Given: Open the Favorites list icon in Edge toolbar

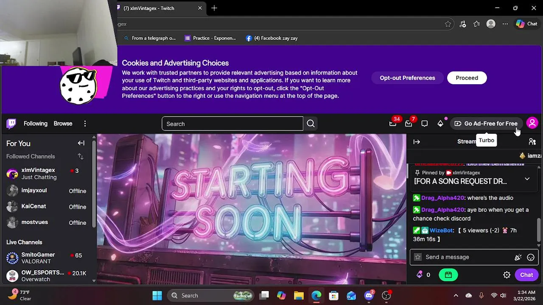Looking at the screenshot, I should point(477,24).
